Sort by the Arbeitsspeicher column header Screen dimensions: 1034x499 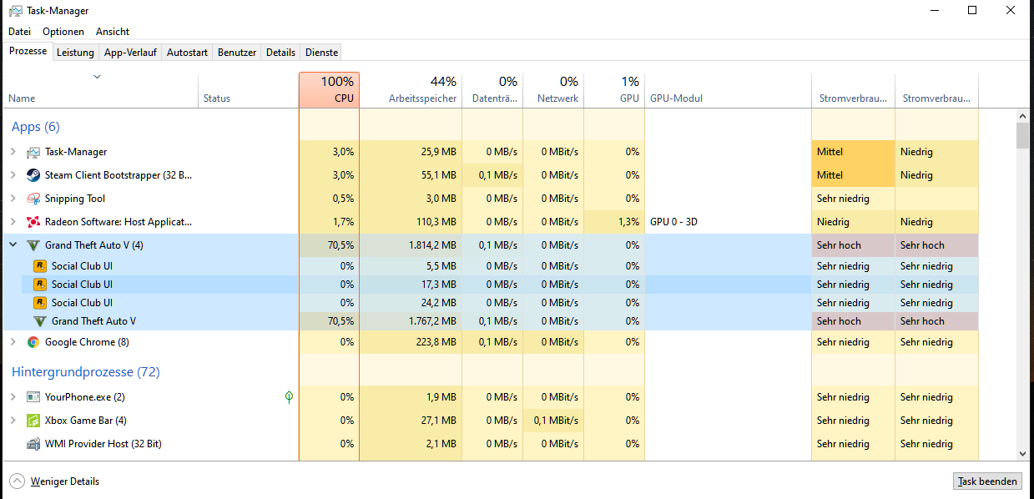tap(411, 90)
